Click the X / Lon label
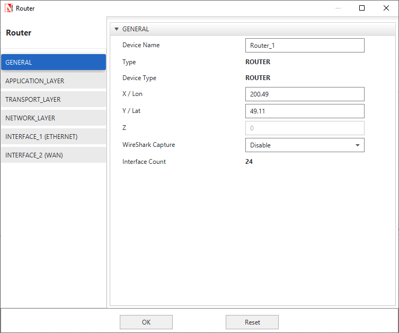The image size is (399, 333). point(132,94)
